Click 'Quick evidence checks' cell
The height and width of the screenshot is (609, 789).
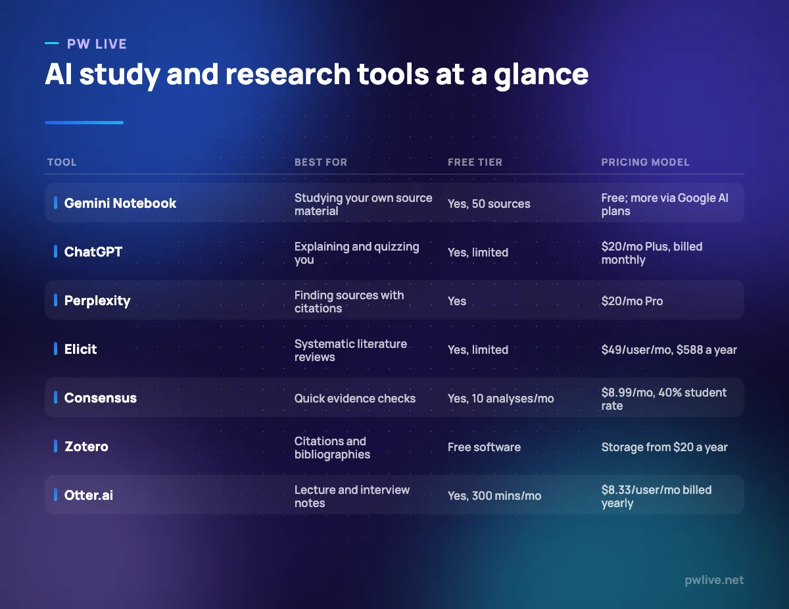[355, 399]
